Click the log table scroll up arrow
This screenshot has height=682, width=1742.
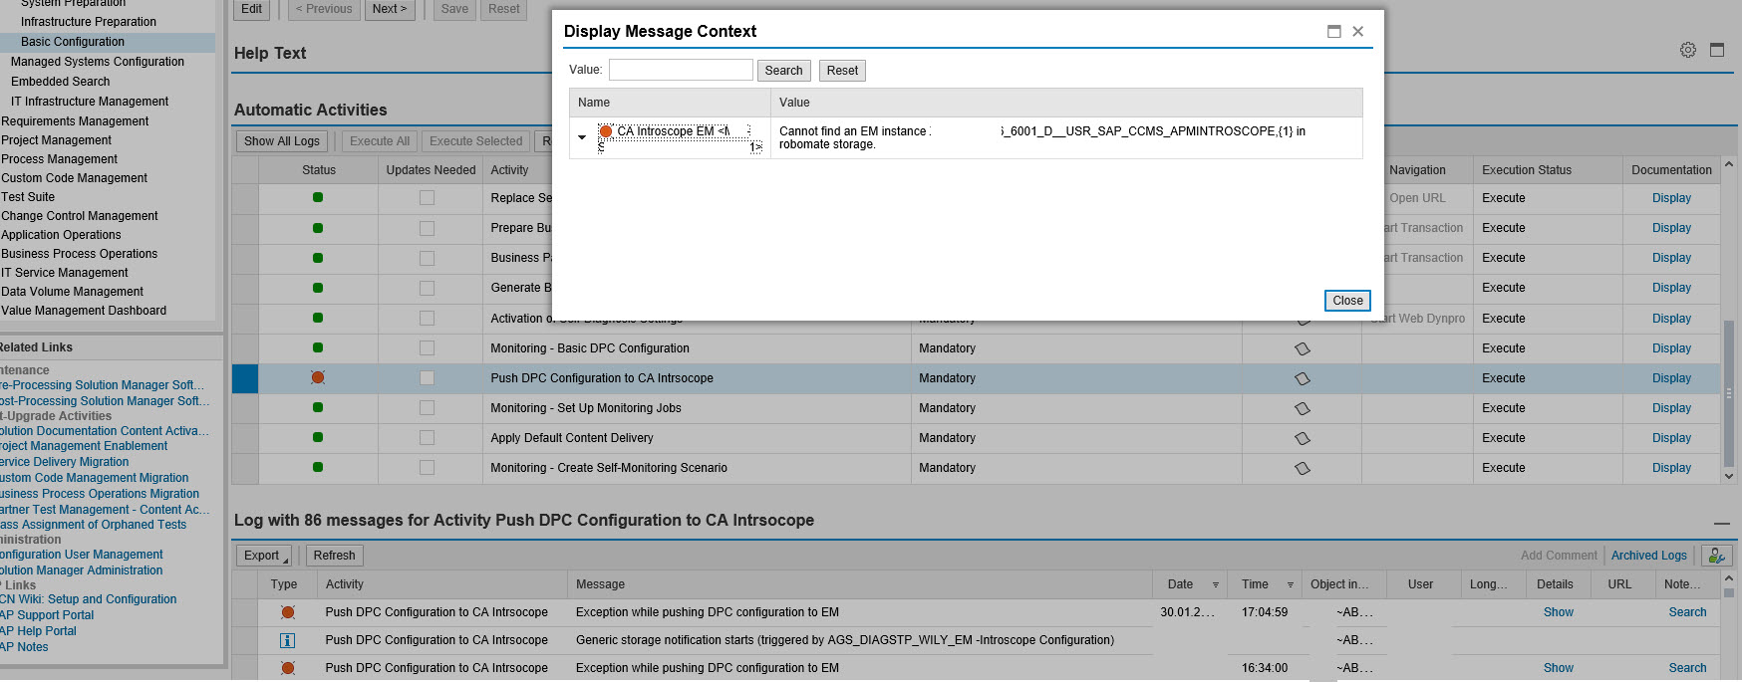pyautogui.click(x=1729, y=578)
